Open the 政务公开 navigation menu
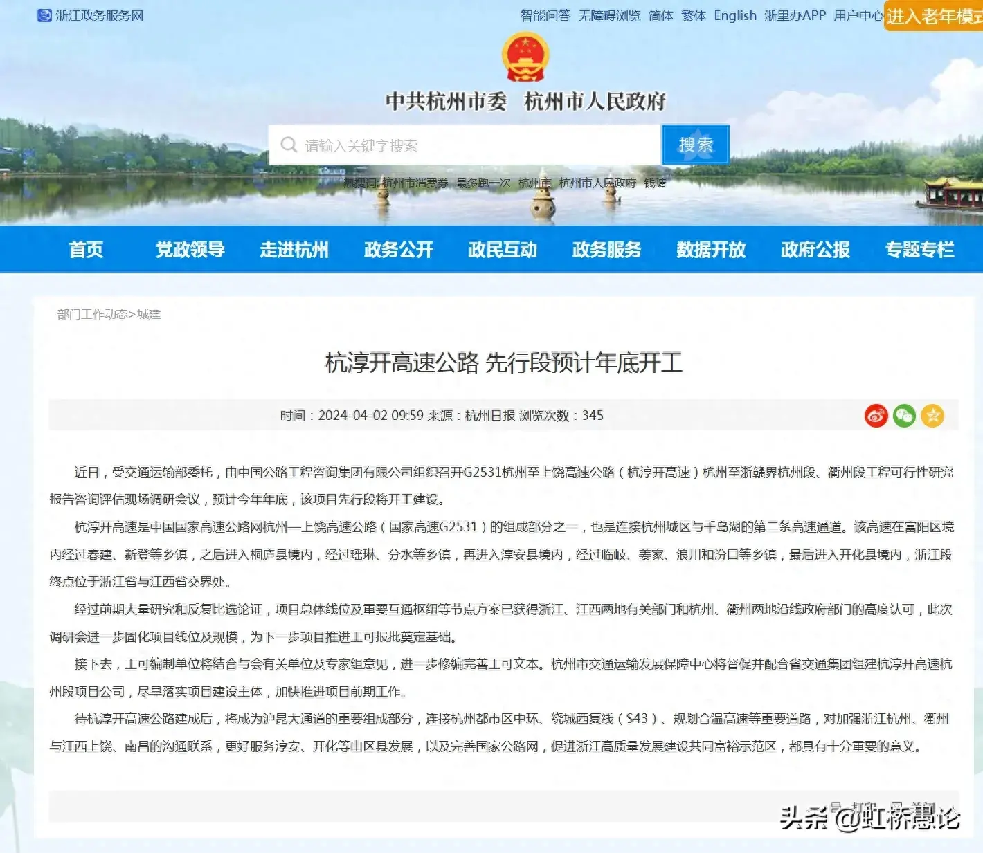This screenshot has height=853, width=983. tap(398, 250)
